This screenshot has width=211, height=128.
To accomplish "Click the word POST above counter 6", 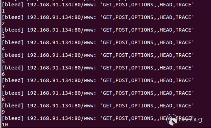I will click(x=122, y=68).
